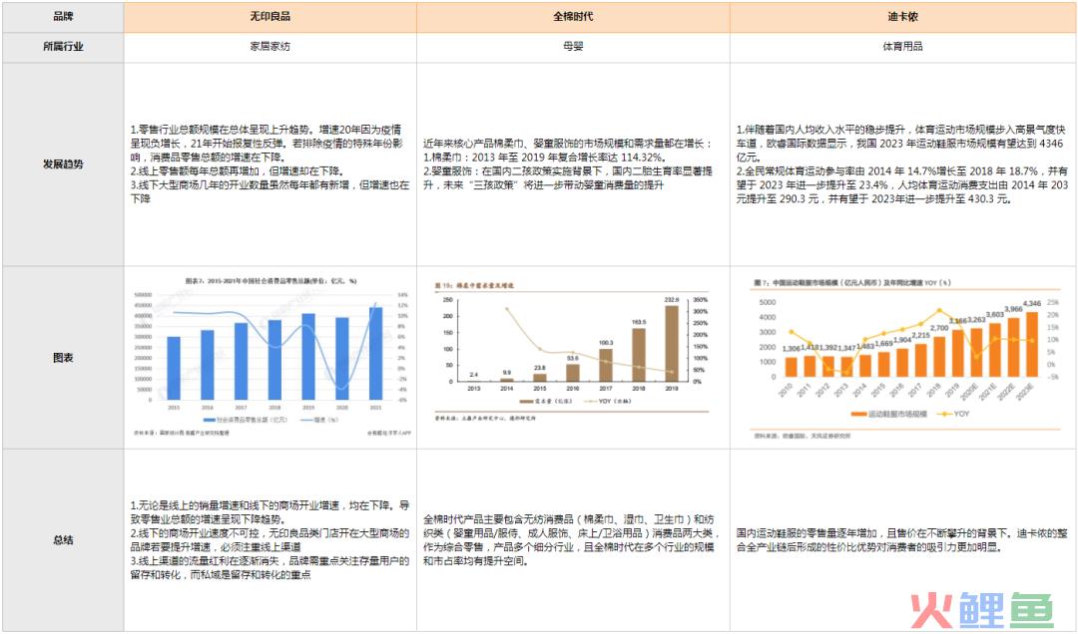The image size is (1078, 634).
Task: Open the orange sportswear market chart
Action: (905, 358)
